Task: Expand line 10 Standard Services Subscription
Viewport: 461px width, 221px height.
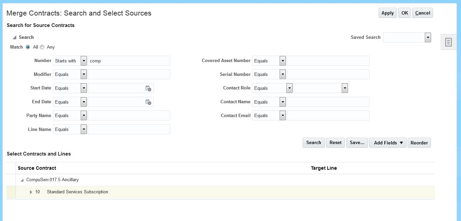Action: pos(31,192)
